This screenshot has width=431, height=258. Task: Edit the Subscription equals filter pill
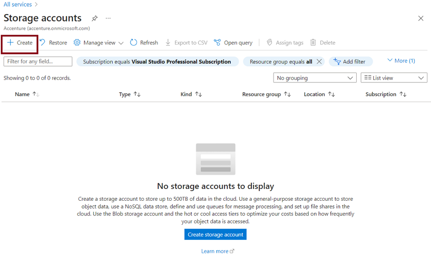(x=157, y=62)
